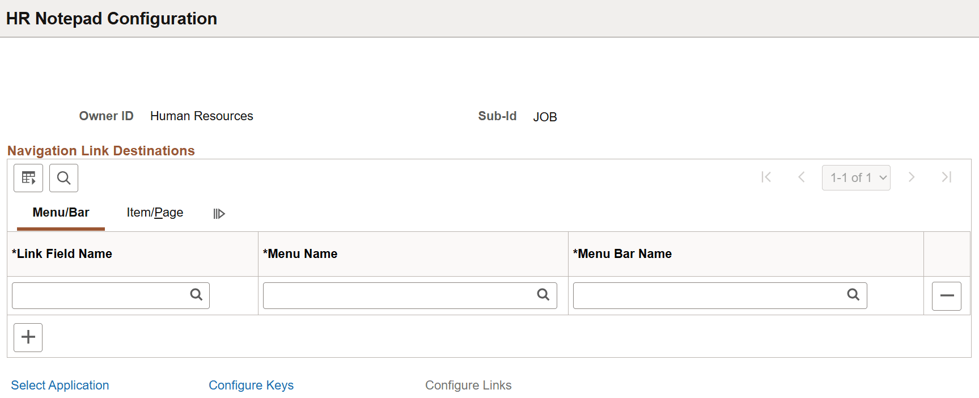
Task: Open the '1-1 of 1' row range dropdown
Action: 856,177
